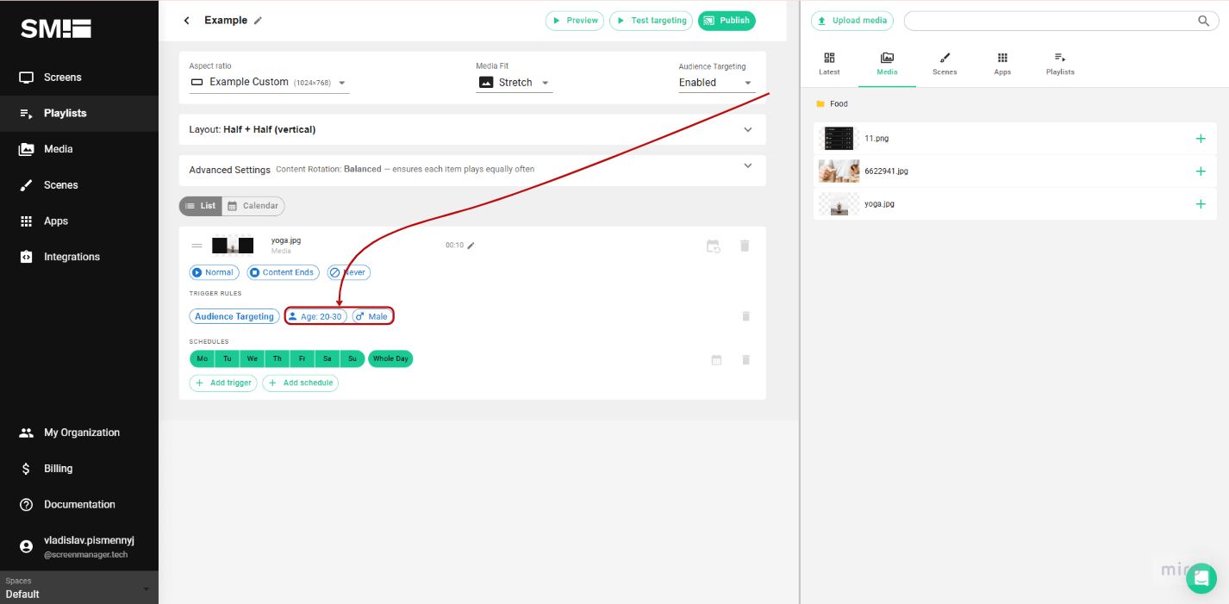Open the Screens section in the sidebar

coord(60,77)
